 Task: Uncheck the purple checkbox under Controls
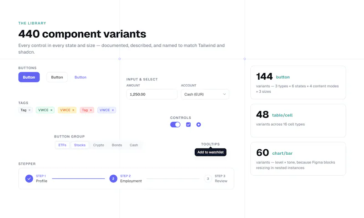(x=188, y=125)
